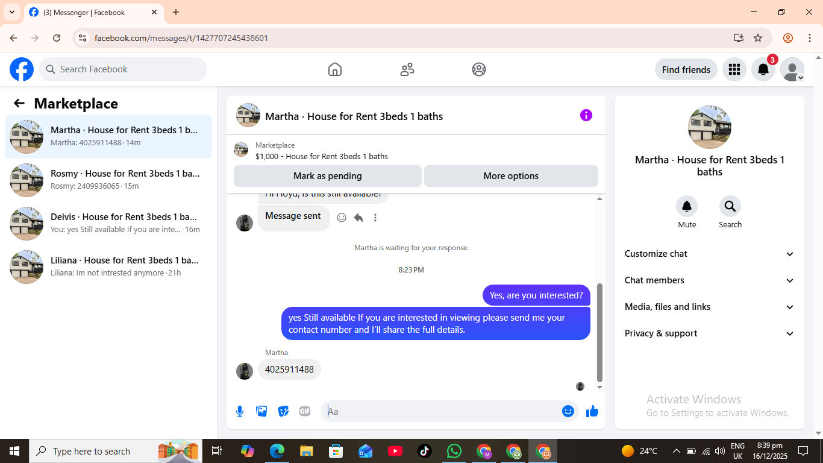Open Microsoft Edge from the taskbar

click(277, 451)
